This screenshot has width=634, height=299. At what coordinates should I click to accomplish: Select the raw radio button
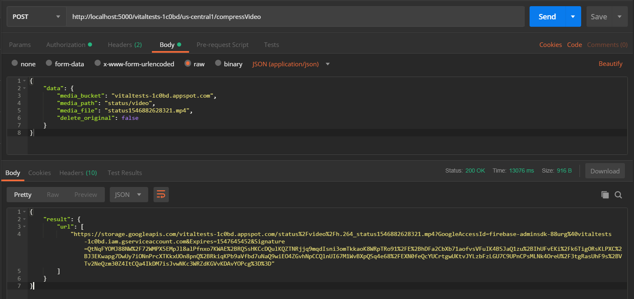(x=188, y=63)
